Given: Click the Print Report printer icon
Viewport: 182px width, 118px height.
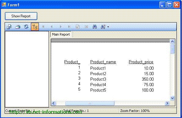Looking at the screenshot, I should (x=18, y=27).
